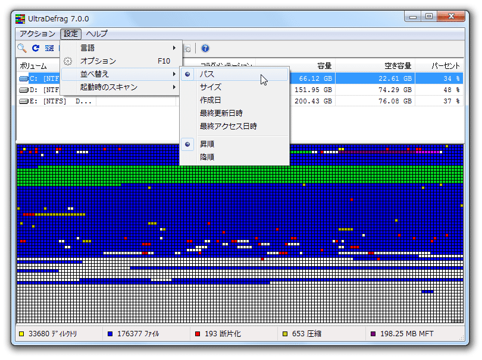Image resolution: width=482 pixels, height=360 pixels.
Task: Click the 34 % cell
Action: point(451,78)
